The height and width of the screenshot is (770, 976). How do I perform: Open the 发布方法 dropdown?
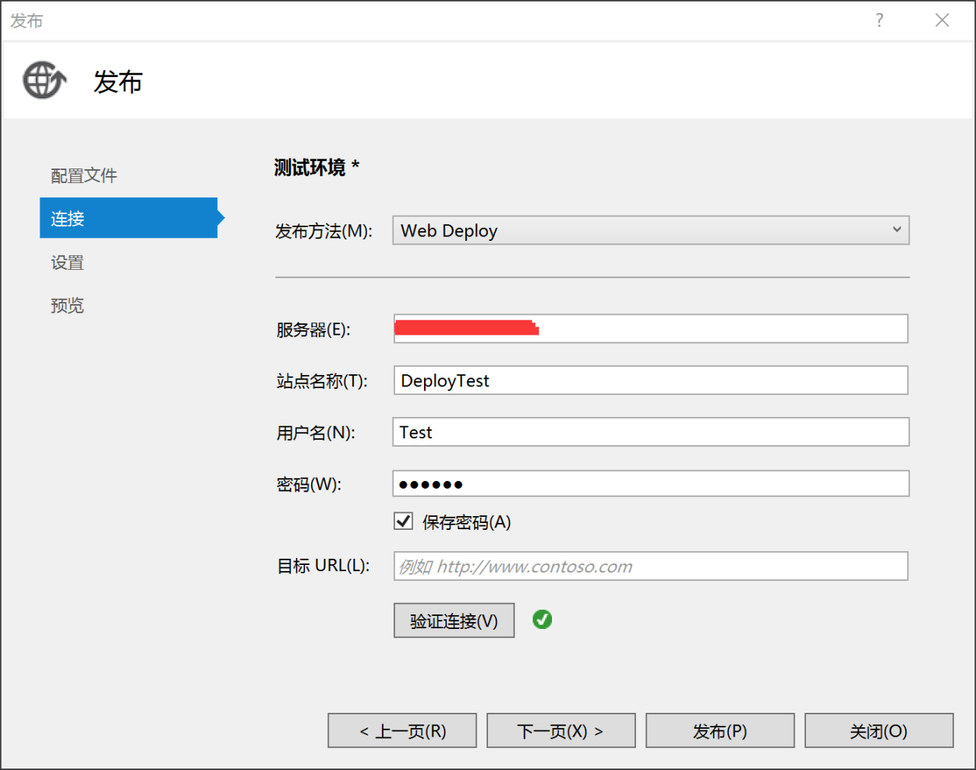tap(650, 230)
